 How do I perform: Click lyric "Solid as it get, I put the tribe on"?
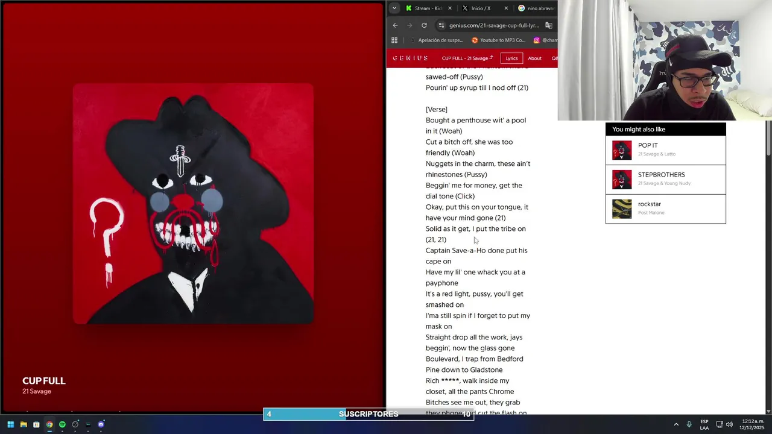(476, 228)
